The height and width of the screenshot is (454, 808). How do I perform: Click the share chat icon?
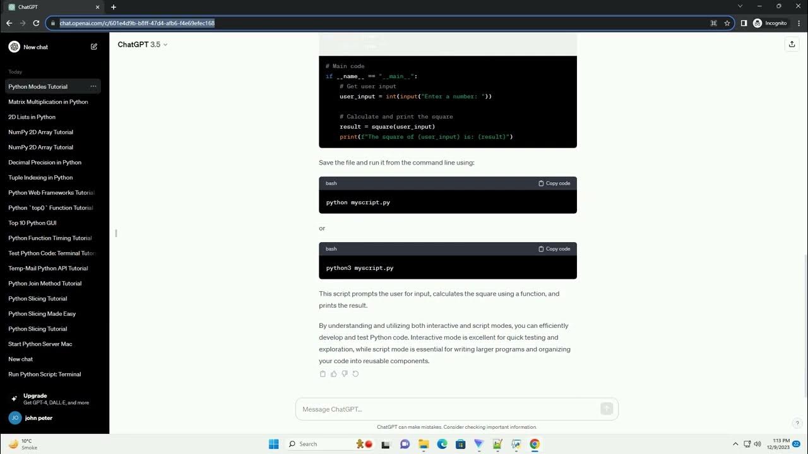pyautogui.click(x=792, y=44)
